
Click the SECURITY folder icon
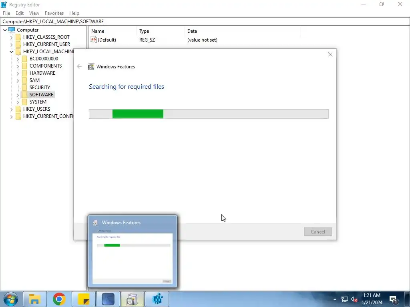point(24,87)
